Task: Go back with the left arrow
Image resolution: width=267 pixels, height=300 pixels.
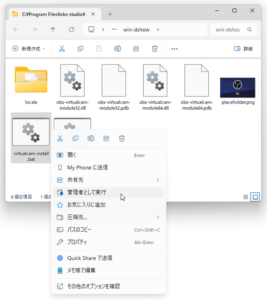Action: [16, 29]
